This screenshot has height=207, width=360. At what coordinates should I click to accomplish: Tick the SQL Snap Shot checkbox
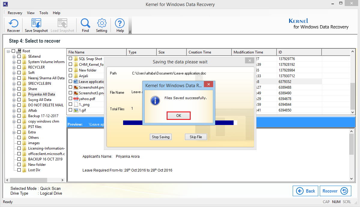coord(71,59)
